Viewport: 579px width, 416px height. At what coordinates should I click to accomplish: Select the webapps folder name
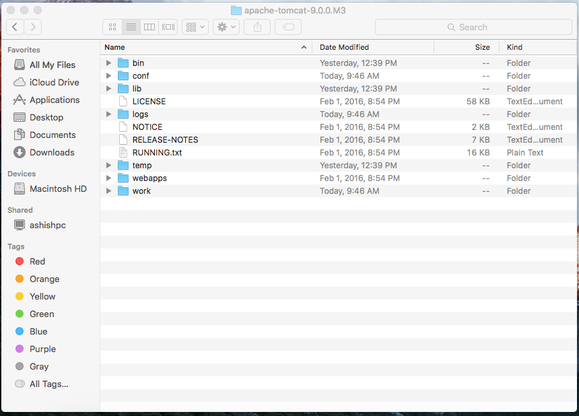coord(149,178)
